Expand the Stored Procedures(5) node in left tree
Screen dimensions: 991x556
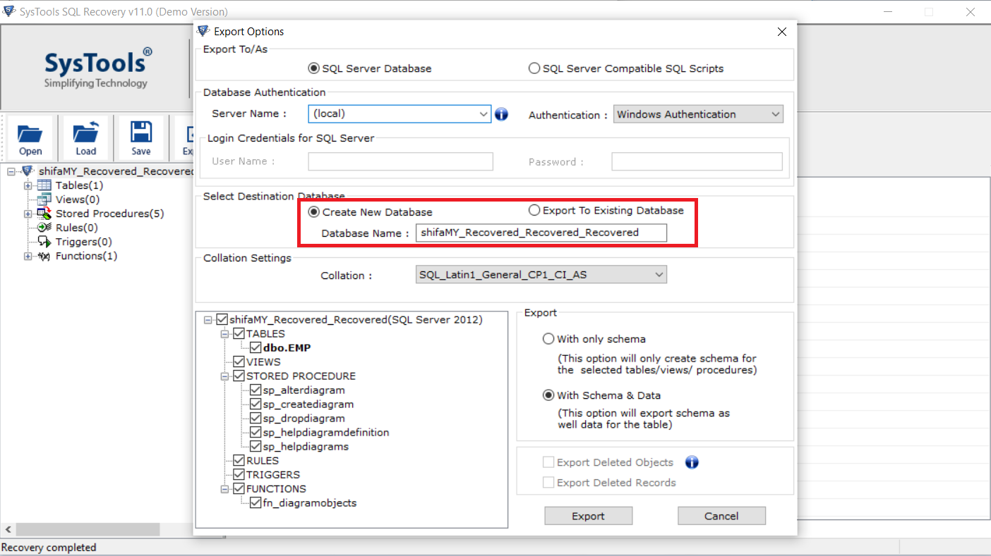click(x=28, y=214)
